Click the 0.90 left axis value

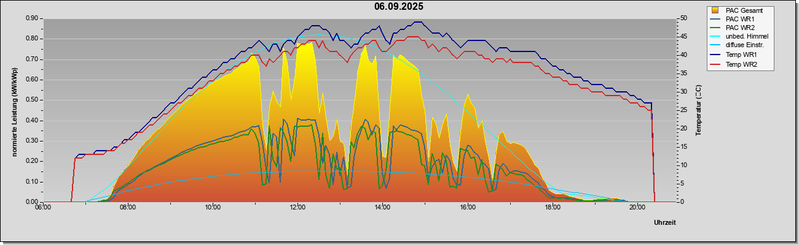point(32,18)
